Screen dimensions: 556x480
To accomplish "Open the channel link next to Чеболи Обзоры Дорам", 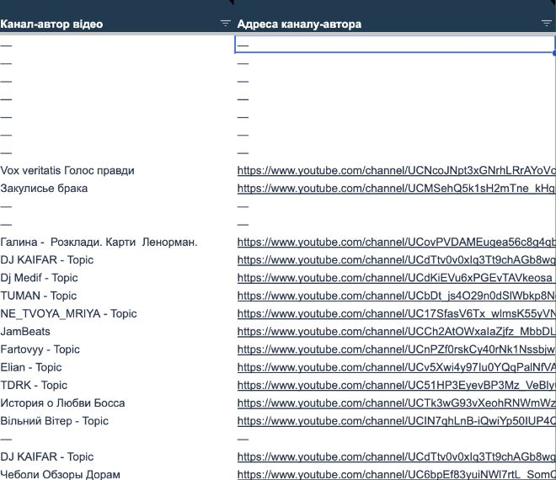I will [x=396, y=474].
